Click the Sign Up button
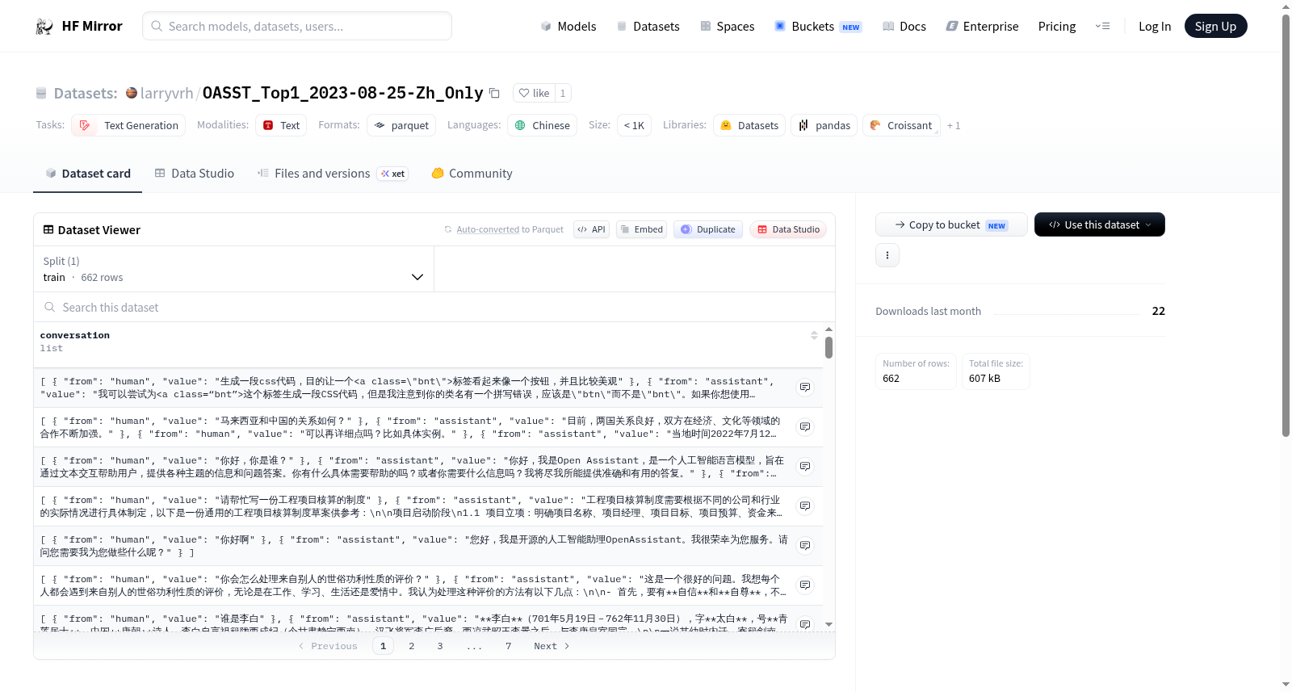 [1215, 26]
